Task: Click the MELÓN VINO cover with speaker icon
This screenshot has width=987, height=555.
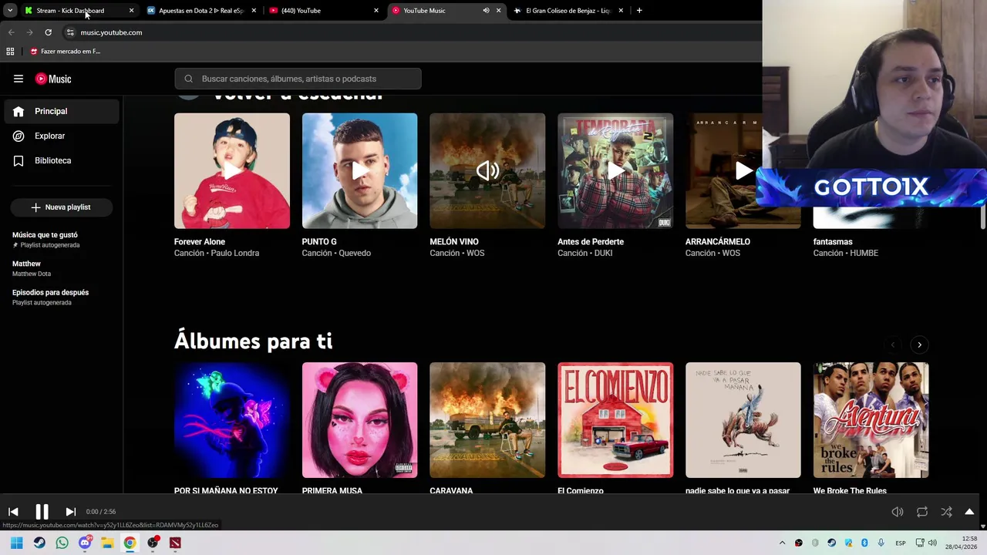Action: [487, 171]
